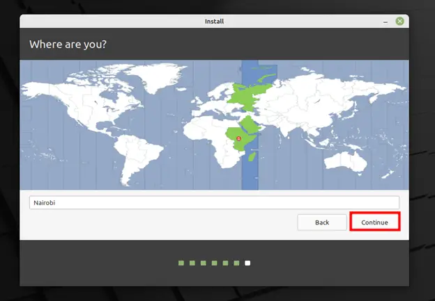Click the Continue button
Screen dimensions: 435x301
point(374,222)
